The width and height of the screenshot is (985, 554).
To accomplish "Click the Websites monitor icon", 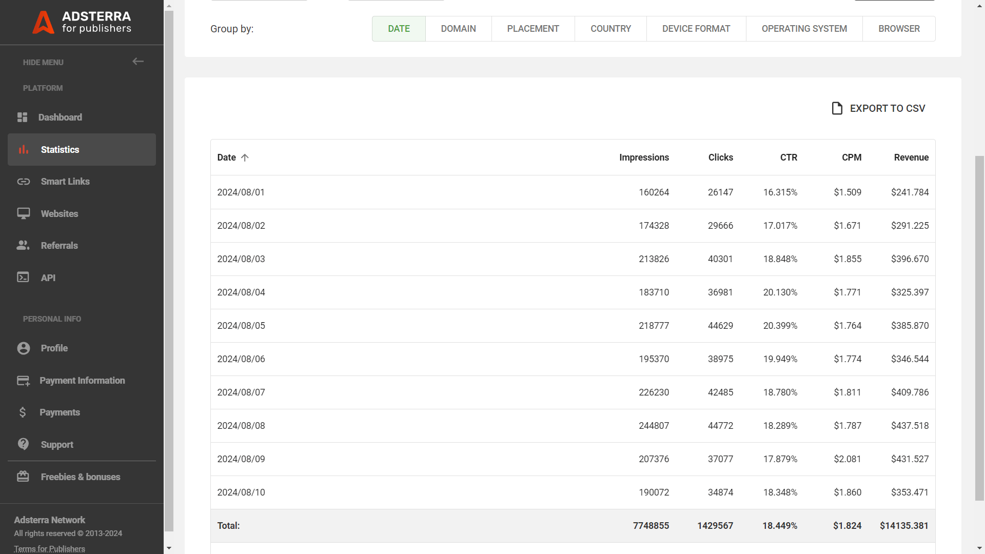I will [23, 213].
